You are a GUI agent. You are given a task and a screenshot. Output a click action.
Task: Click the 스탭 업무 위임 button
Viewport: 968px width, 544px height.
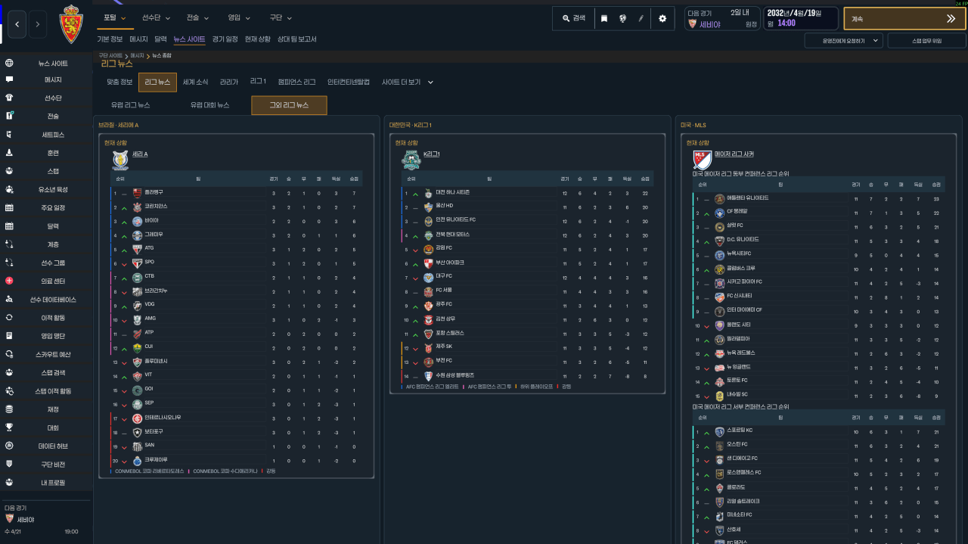point(926,40)
